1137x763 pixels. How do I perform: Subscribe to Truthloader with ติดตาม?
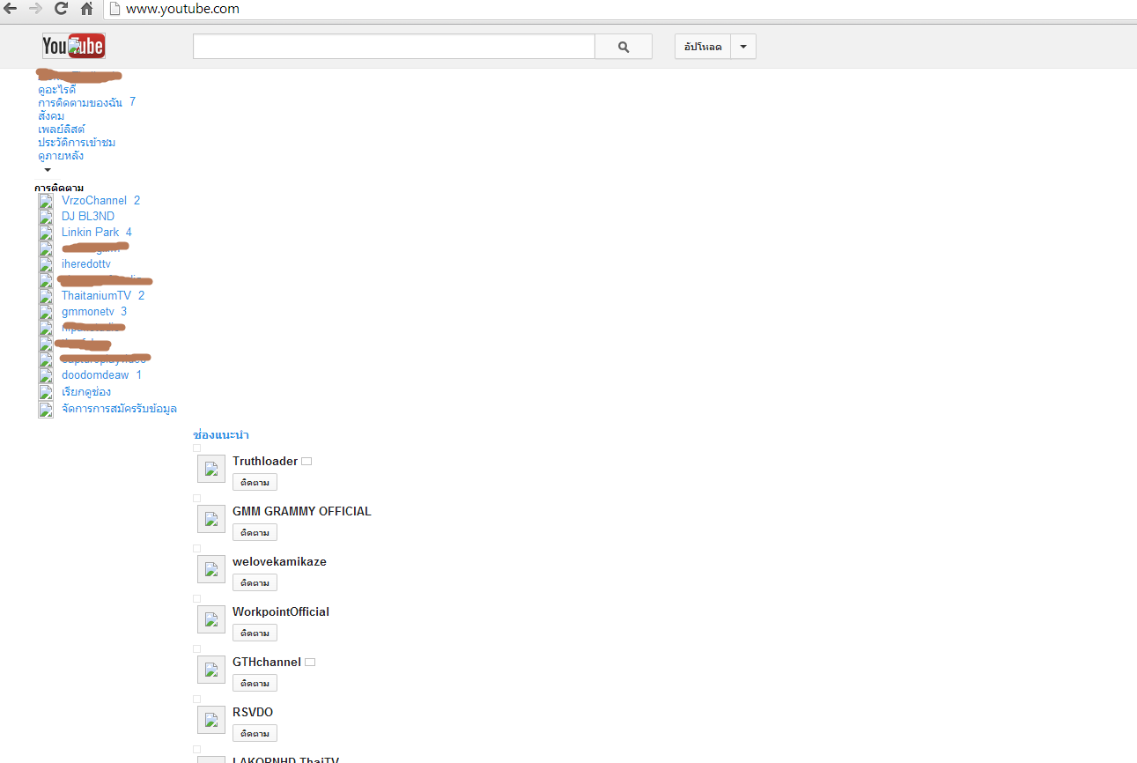tap(255, 482)
